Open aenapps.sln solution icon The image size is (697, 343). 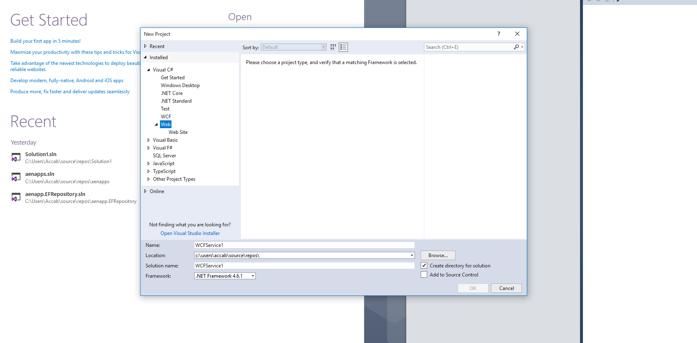click(x=16, y=177)
